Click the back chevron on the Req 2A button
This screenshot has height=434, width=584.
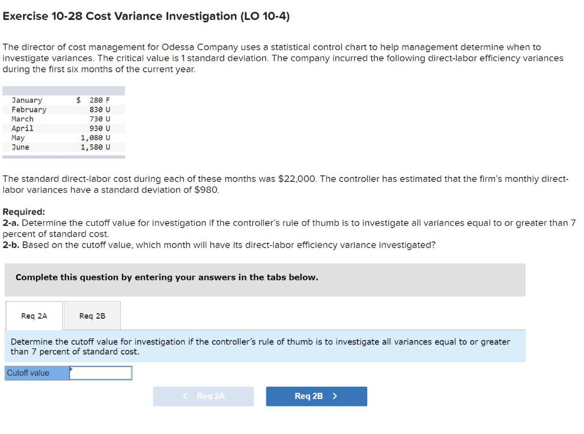pyautogui.click(x=184, y=396)
